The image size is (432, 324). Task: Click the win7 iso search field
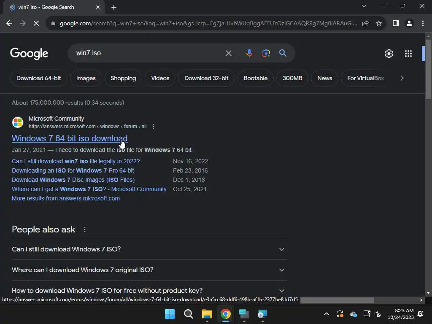pos(149,53)
